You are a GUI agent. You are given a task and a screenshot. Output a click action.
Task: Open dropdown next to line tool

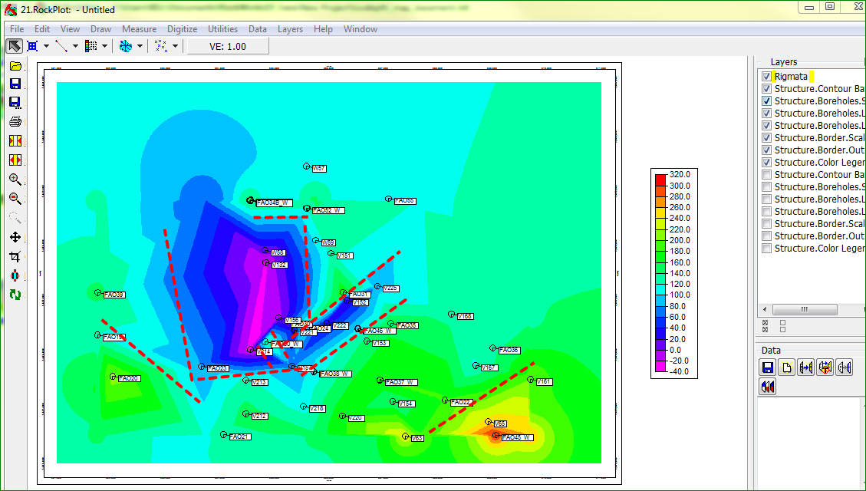(75, 46)
